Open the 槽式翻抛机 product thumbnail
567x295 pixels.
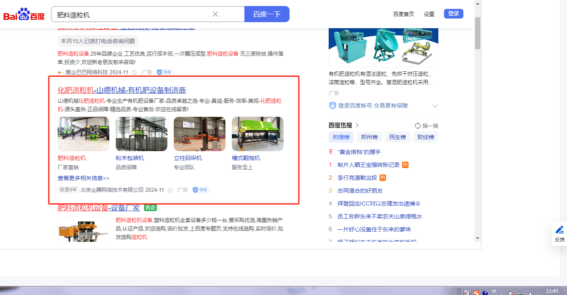(257, 134)
